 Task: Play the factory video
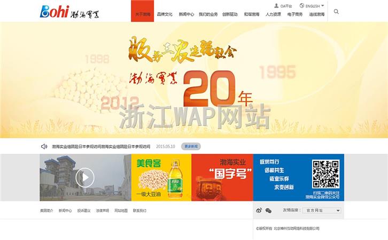(85, 178)
